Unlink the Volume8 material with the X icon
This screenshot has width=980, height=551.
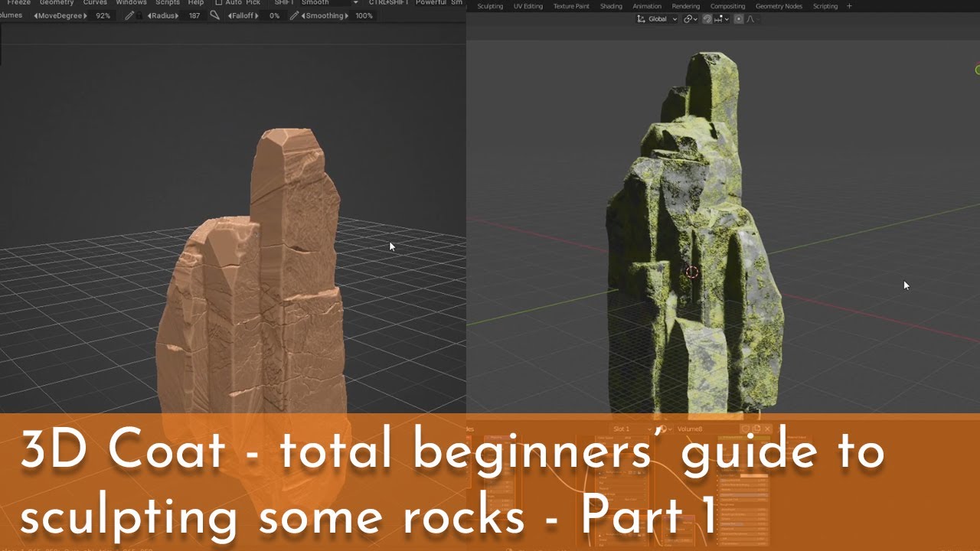[x=767, y=429]
